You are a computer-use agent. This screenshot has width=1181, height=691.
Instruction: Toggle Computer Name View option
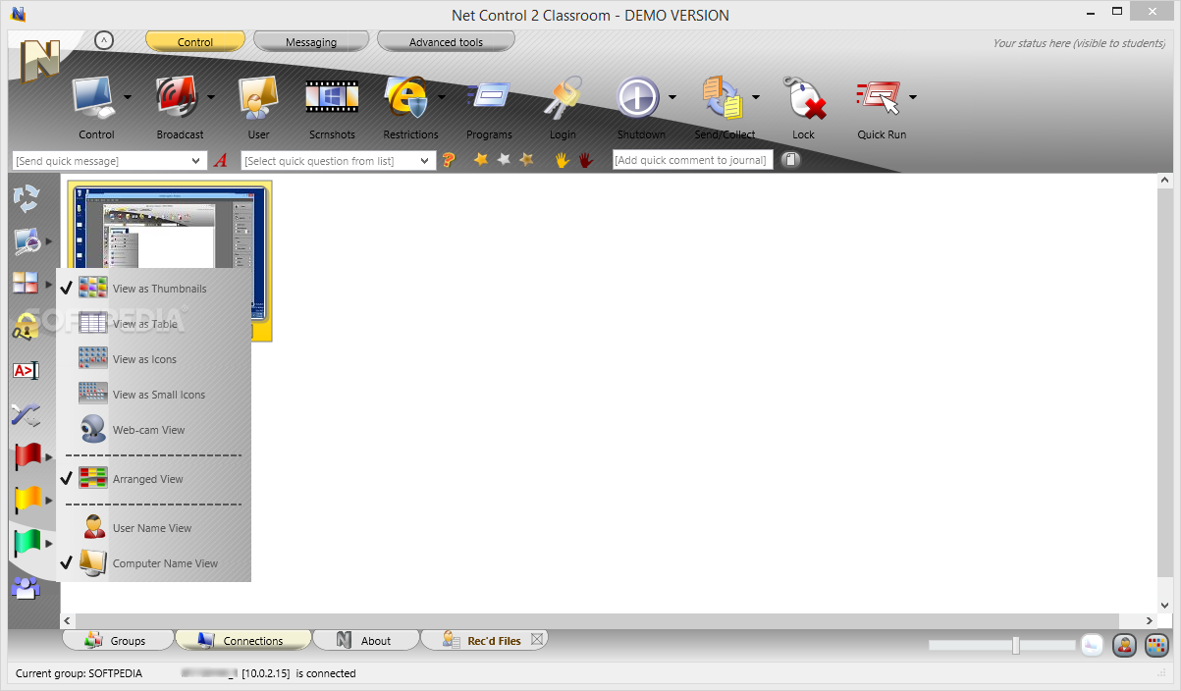(x=153, y=563)
